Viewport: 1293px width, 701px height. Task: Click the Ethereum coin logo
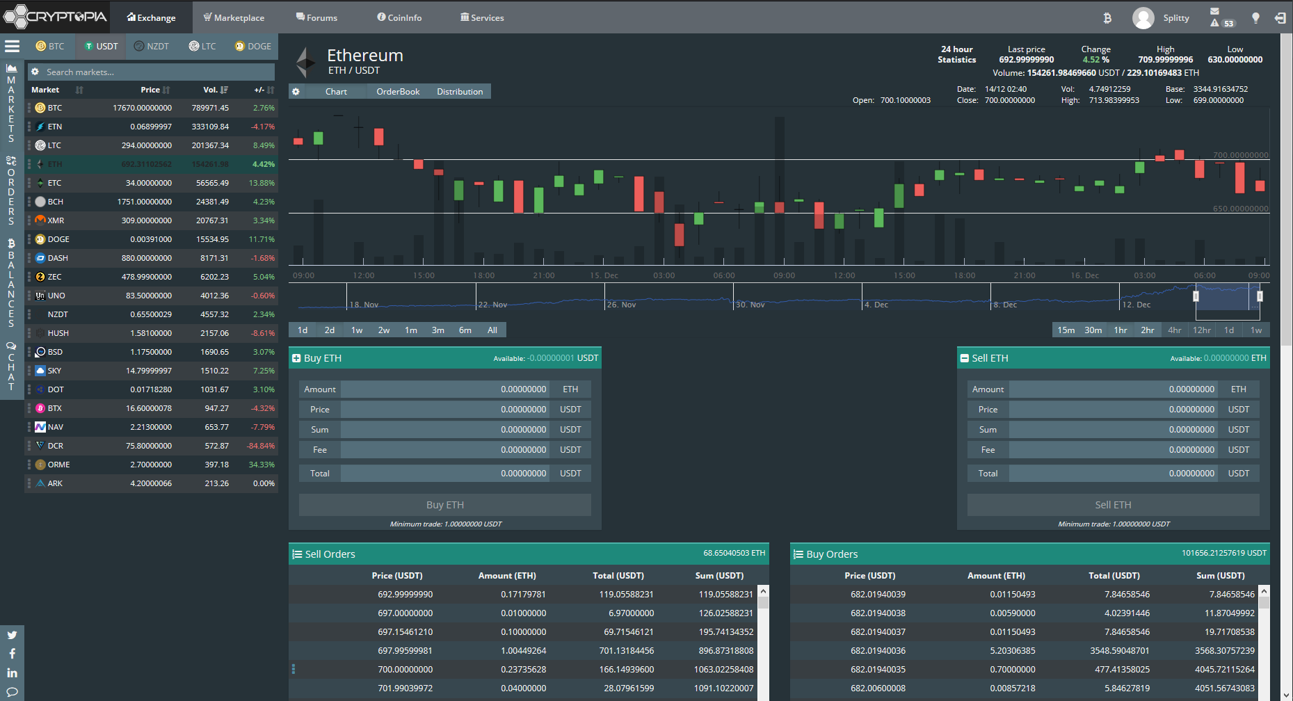click(x=306, y=62)
